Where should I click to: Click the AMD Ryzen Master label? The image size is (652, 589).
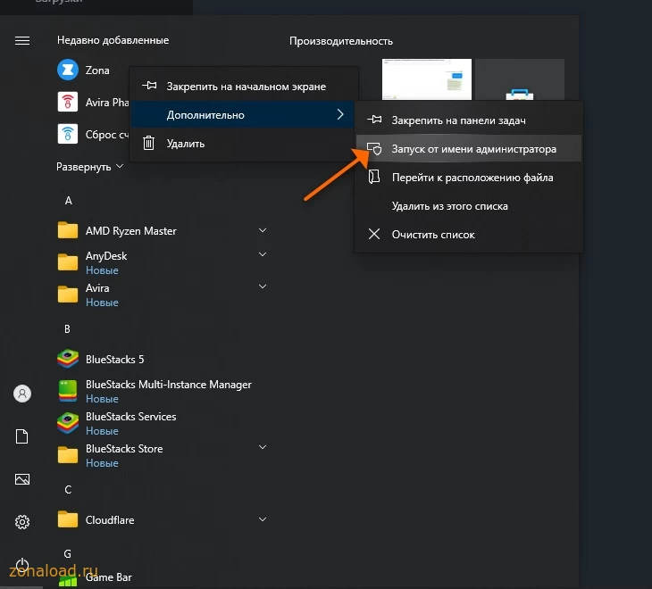[131, 230]
